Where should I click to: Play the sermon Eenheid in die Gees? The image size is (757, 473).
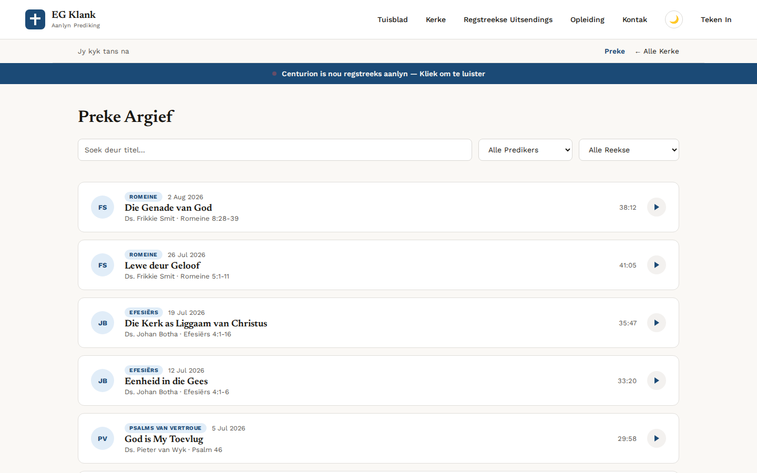[x=657, y=381]
